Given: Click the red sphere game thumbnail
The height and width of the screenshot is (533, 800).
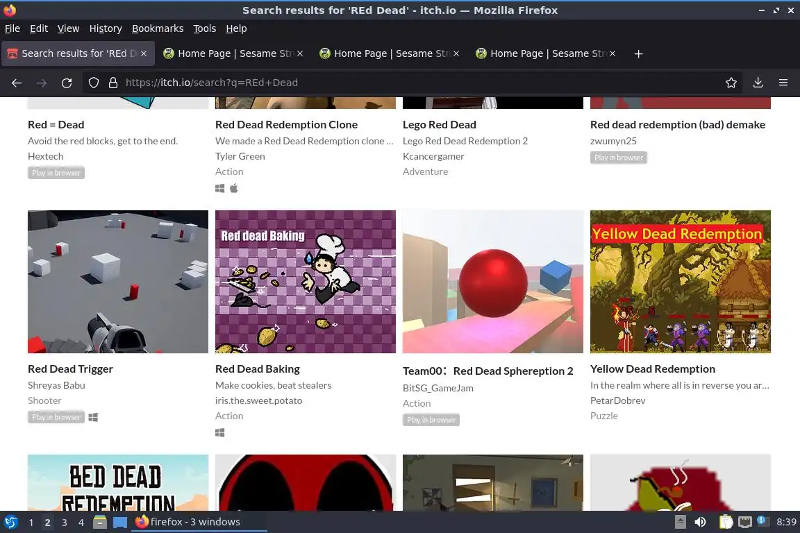Looking at the screenshot, I should pyautogui.click(x=493, y=282).
